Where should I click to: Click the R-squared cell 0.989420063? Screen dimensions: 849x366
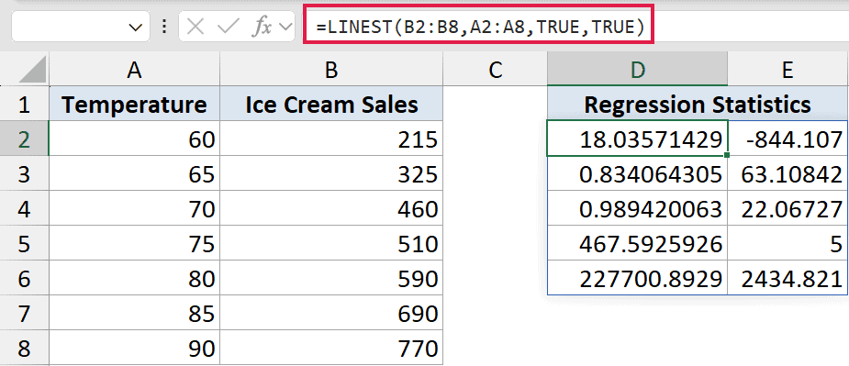(x=637, y=208)
